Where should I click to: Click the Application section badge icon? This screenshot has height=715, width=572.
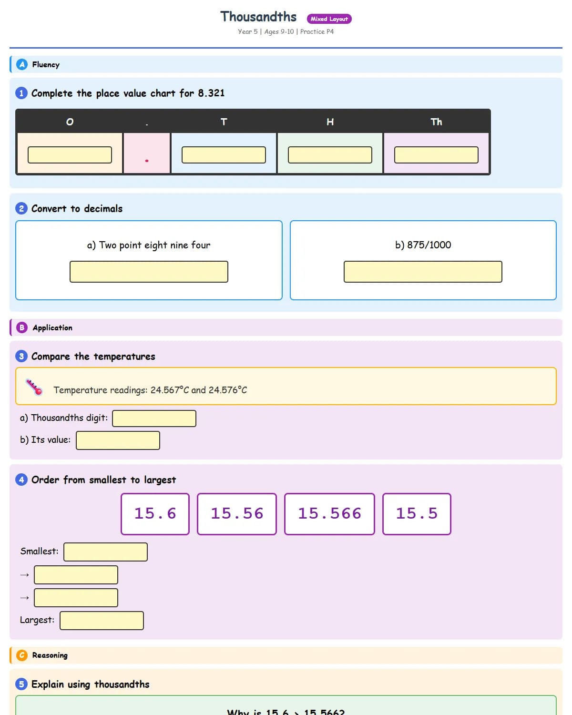pyautogui.click(x=21, y=327)
